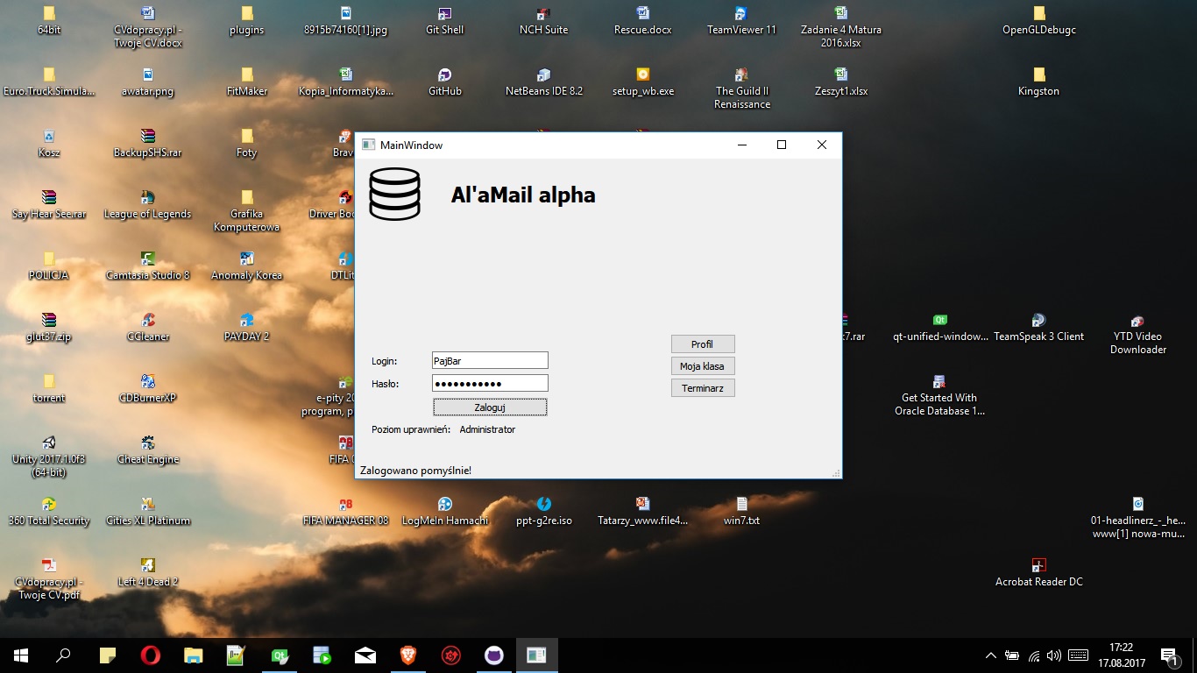Select the Git Shell shortcut
Image resolution: width=1197 pixels, height=673 pixels.
444,21
